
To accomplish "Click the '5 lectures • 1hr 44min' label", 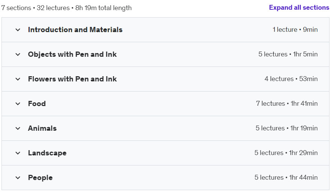I will tap(286, 177).
